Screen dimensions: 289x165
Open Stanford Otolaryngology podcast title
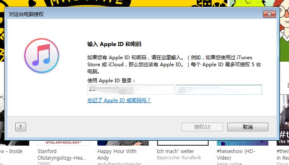point(62,155)
